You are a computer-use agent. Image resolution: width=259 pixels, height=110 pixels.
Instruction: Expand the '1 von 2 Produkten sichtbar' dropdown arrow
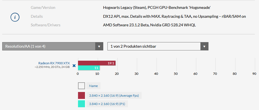click(204, 46)
